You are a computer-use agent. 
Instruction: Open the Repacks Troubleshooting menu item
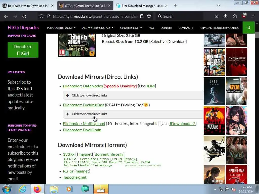[219, 28]
